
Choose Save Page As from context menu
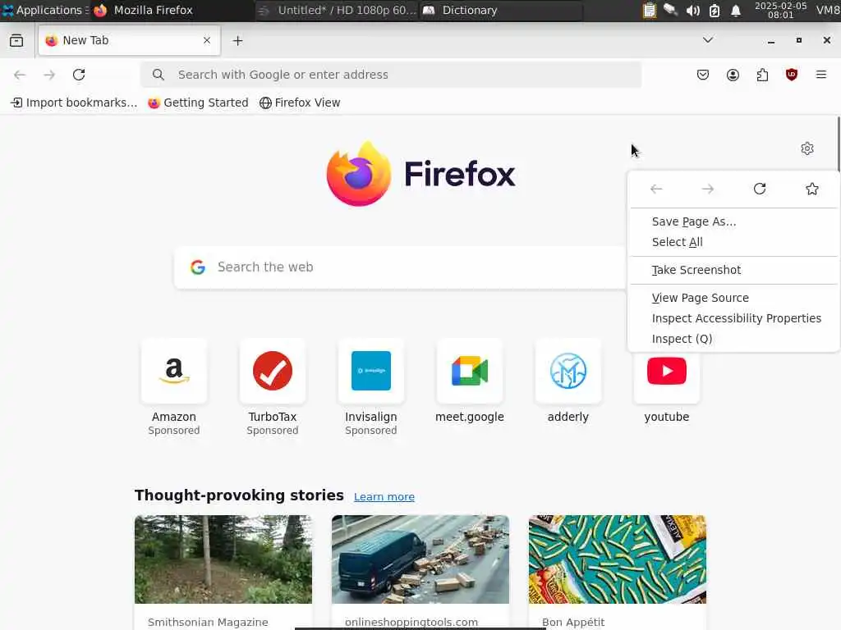[733, 221]
